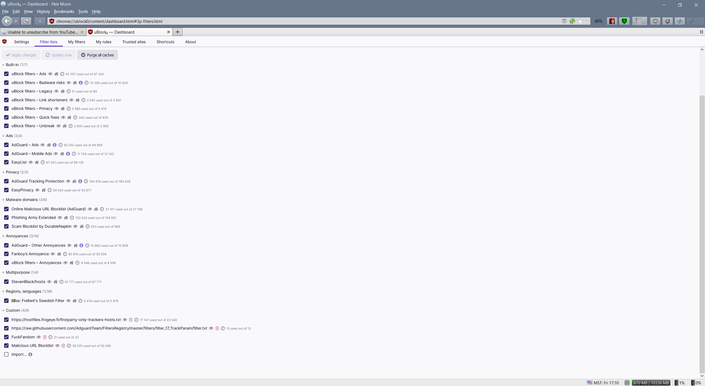Viewport: 705px width, 386px height.
Task: Check the Import... checkbox
Action: point(6,355)
